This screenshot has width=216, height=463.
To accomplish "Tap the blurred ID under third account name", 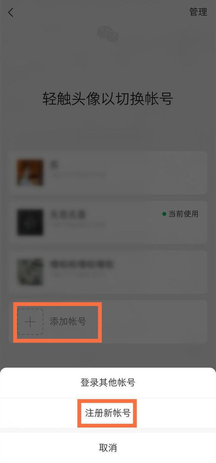I will [78, 275].
